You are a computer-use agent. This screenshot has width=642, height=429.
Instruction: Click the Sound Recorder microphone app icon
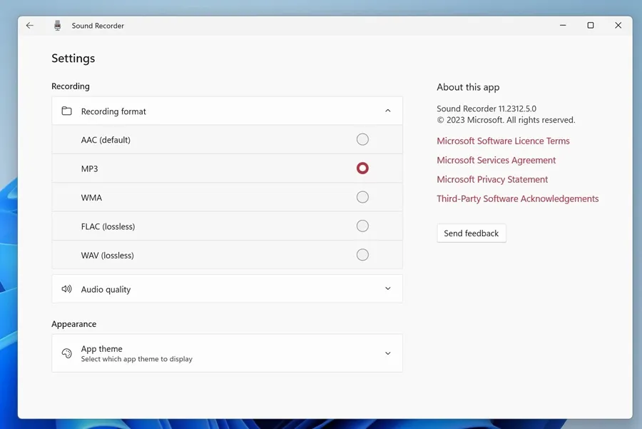point(57,26)
